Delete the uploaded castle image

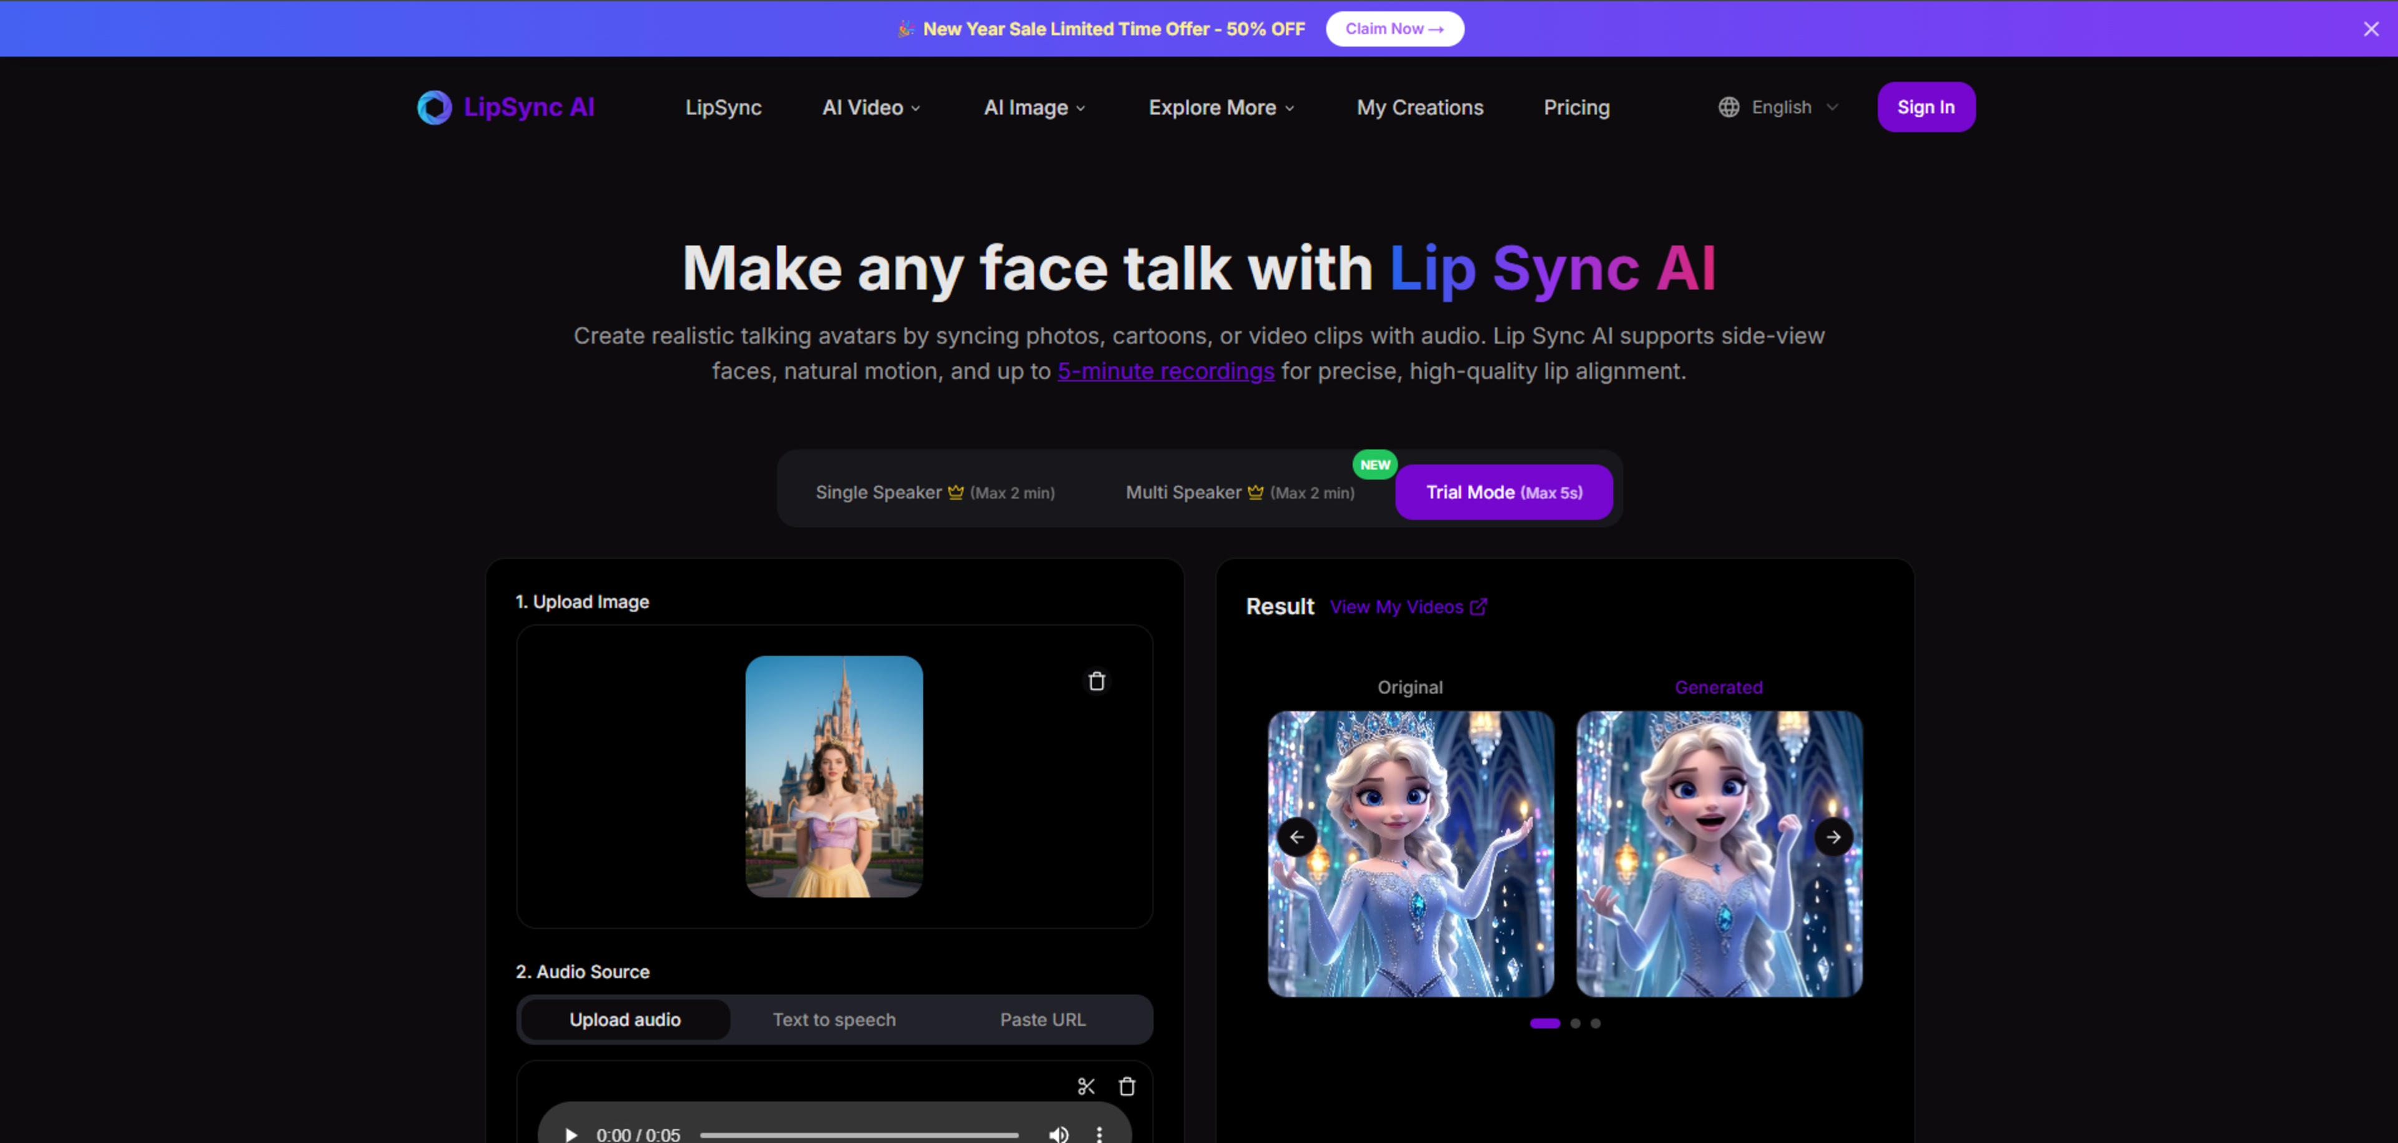pos(1097,681)
